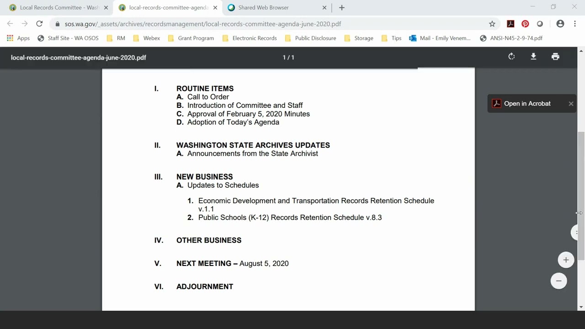Click 'OTHER BUSINESS' heading

point(209,240)
